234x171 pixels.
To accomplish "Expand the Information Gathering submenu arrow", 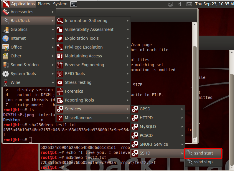I will pyautogui.click(x=128, y=21).
